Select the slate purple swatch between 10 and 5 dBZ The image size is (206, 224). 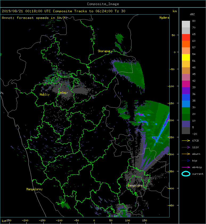(x=186, y=124)
